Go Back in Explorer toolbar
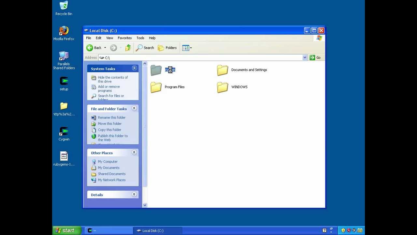 (94, 48)
